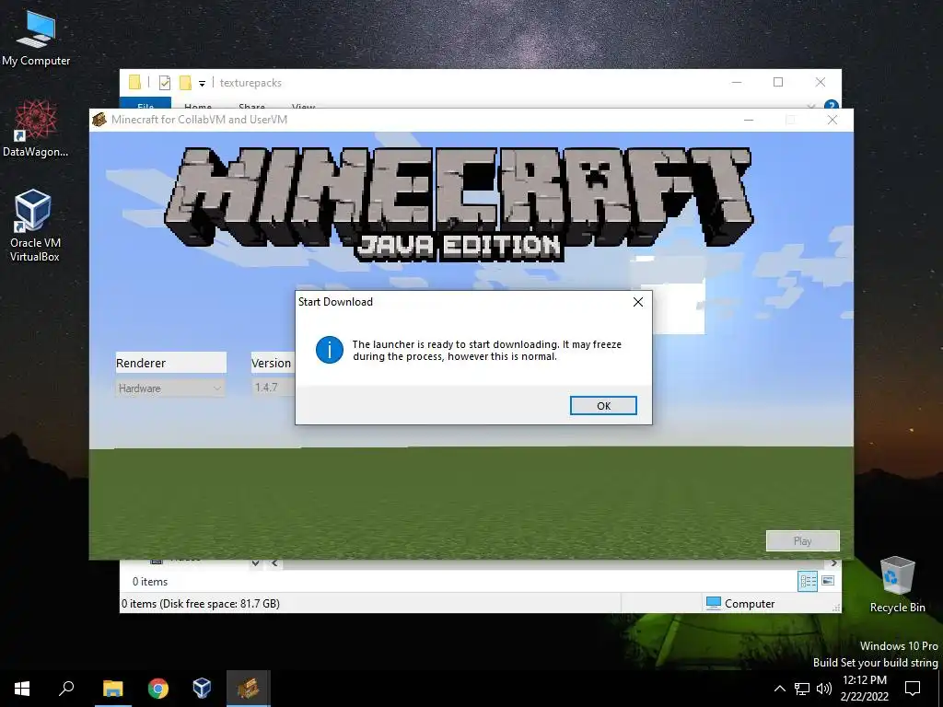943x707 pixels.
Task: Open the notification action center
Action: tap(913, 689)
